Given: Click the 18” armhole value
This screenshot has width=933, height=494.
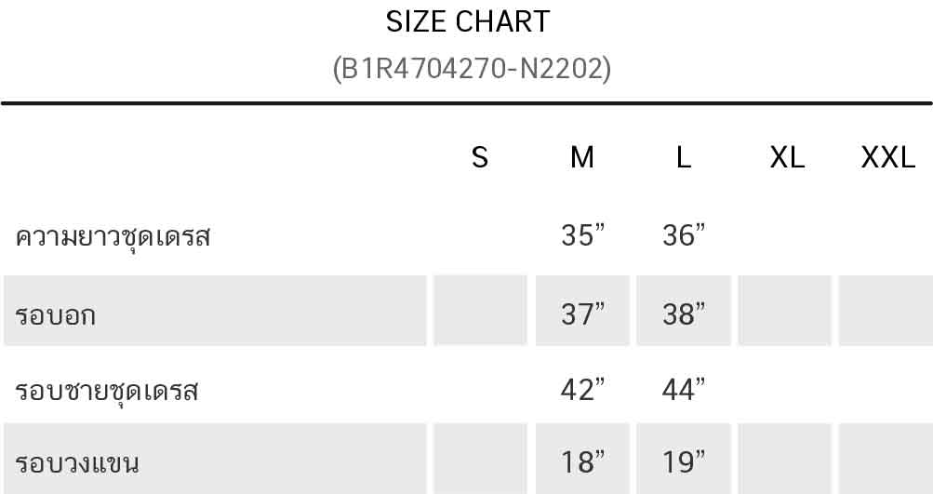Looking at the screenshot, I should 582,461.
